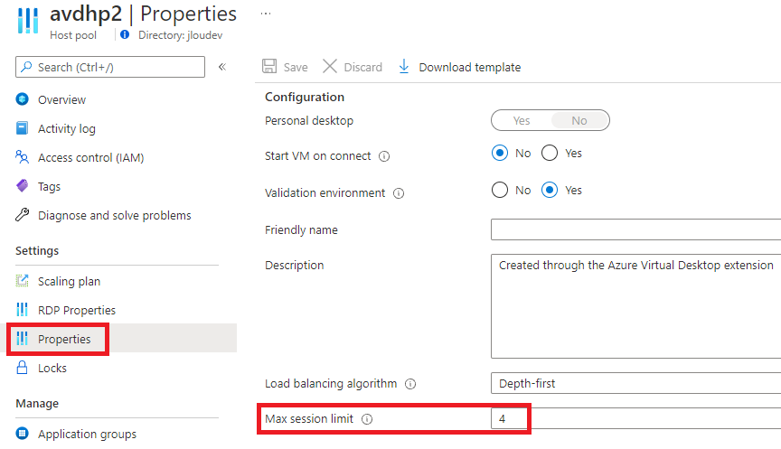Image resolution: width=781 pixels, height=449 pixels.
Task: Click info icon beside Max session limit
Action: [x=367, y=419]
